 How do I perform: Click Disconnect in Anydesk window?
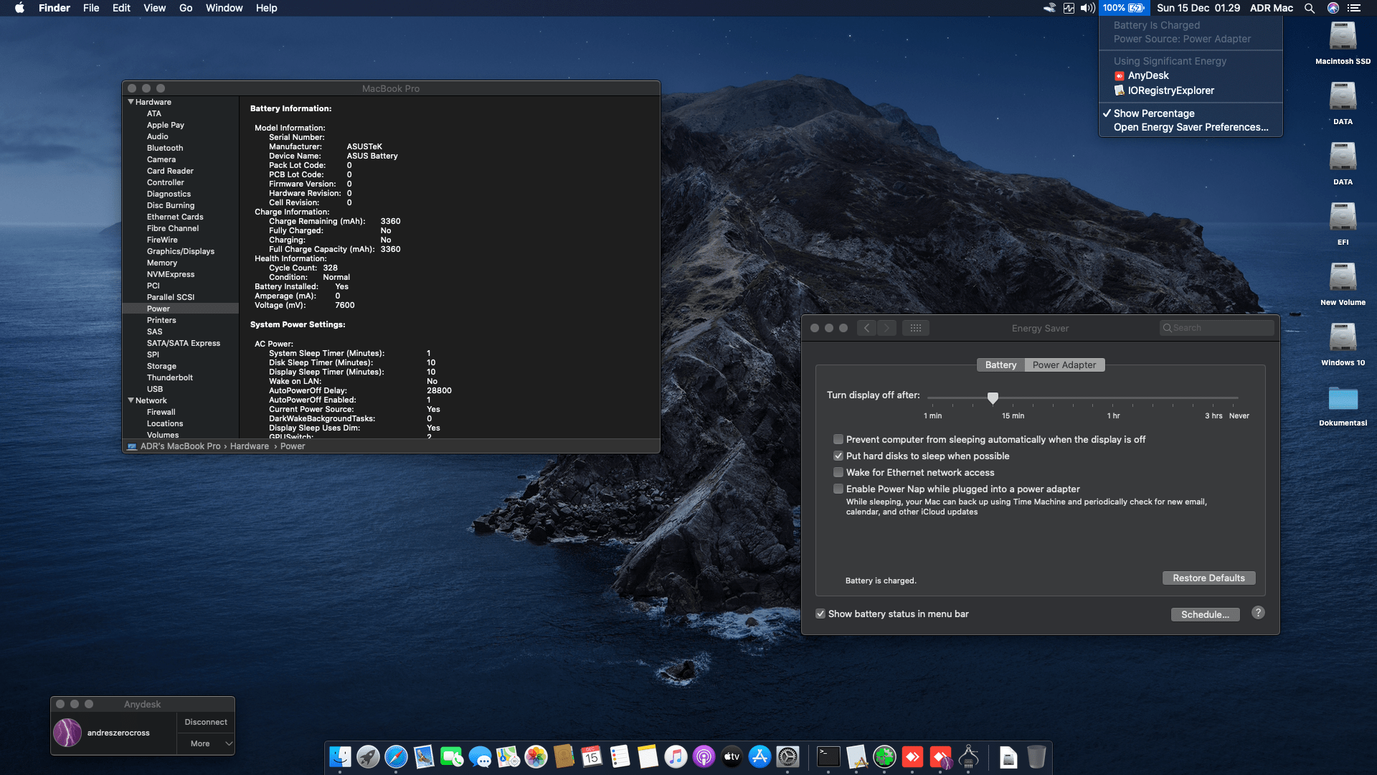206,722
